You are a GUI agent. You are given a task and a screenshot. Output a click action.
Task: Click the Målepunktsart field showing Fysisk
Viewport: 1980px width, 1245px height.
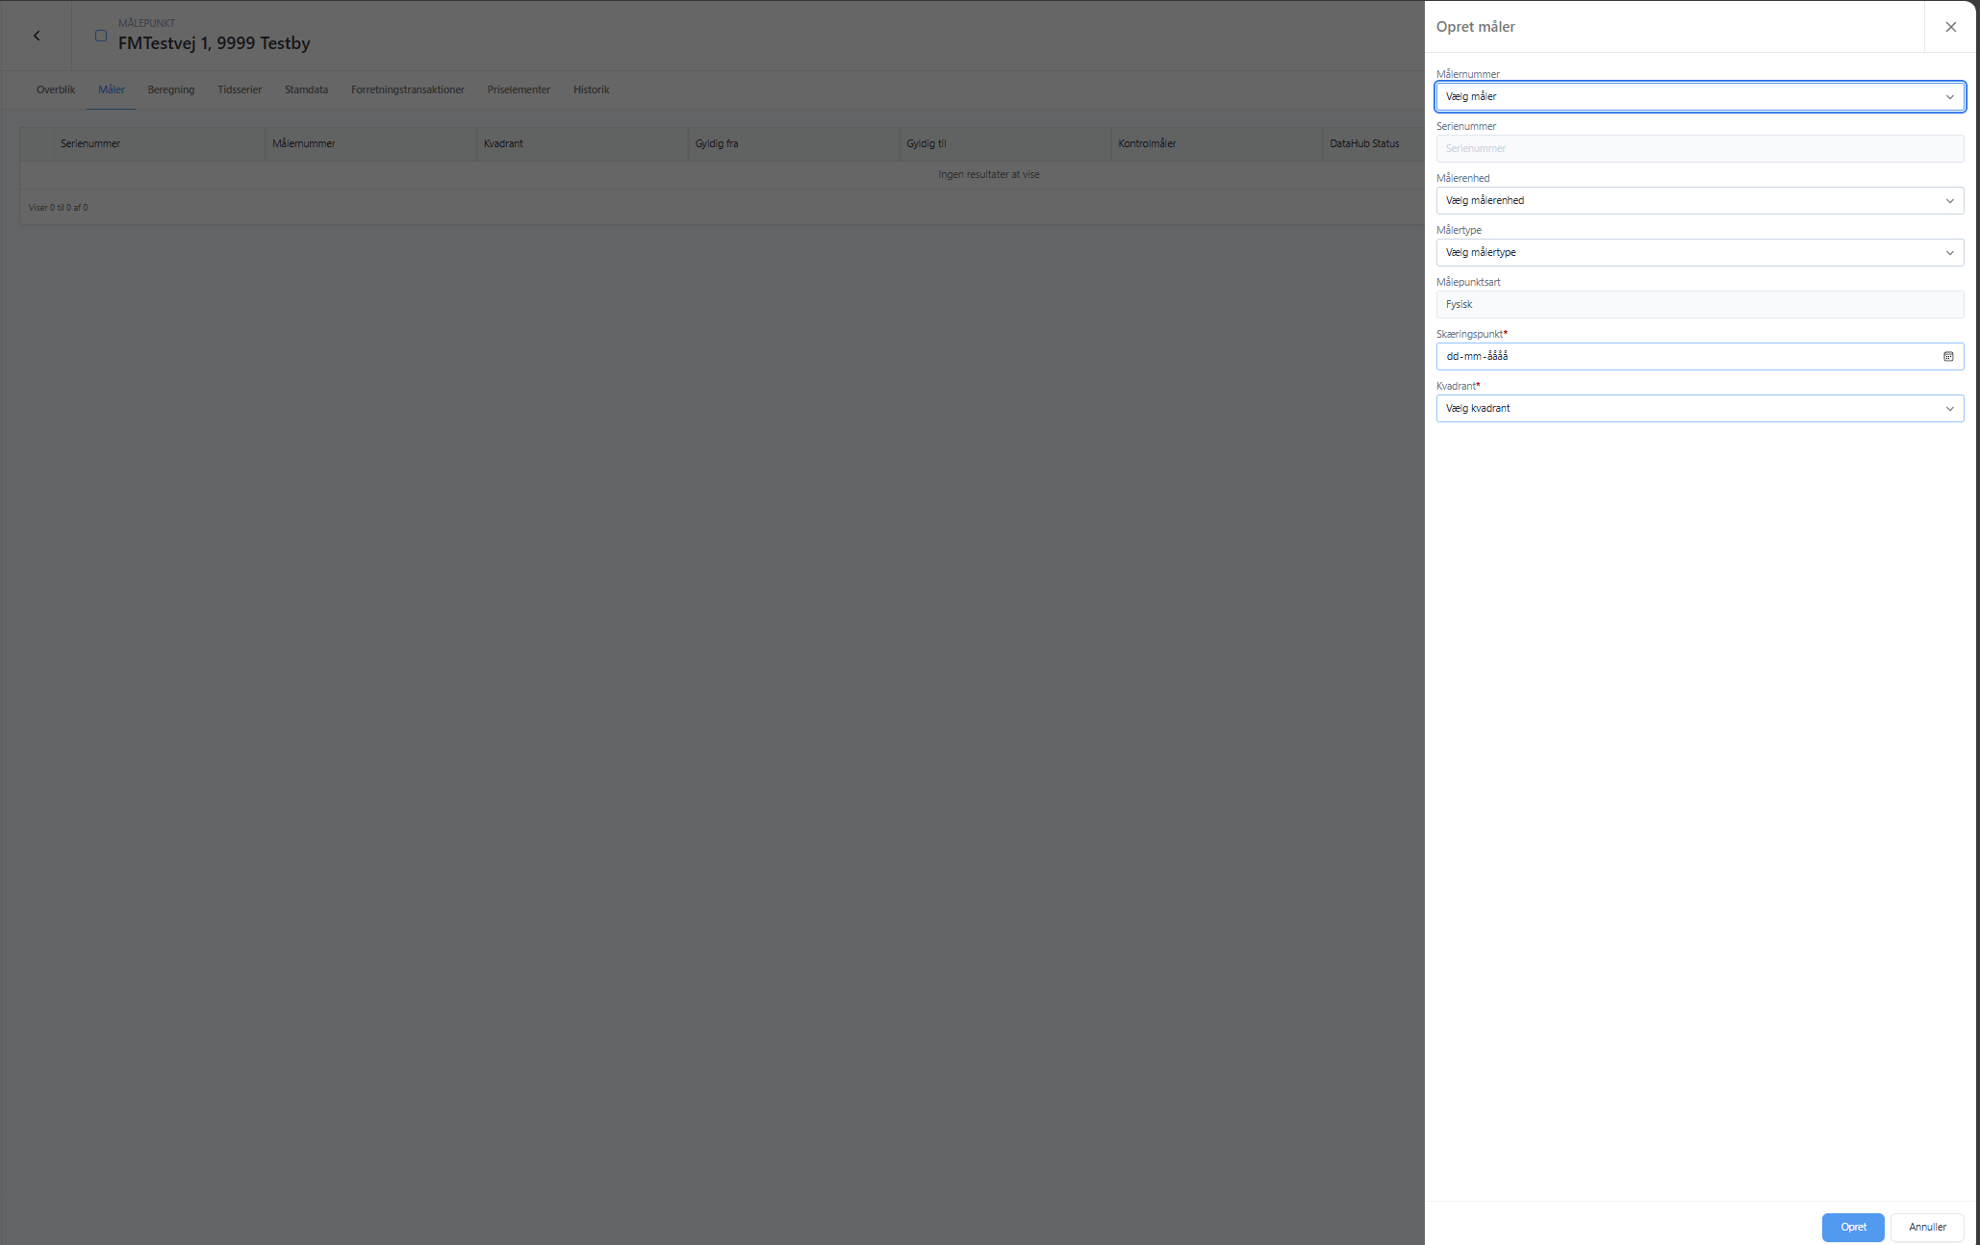tap(1700, 304)
